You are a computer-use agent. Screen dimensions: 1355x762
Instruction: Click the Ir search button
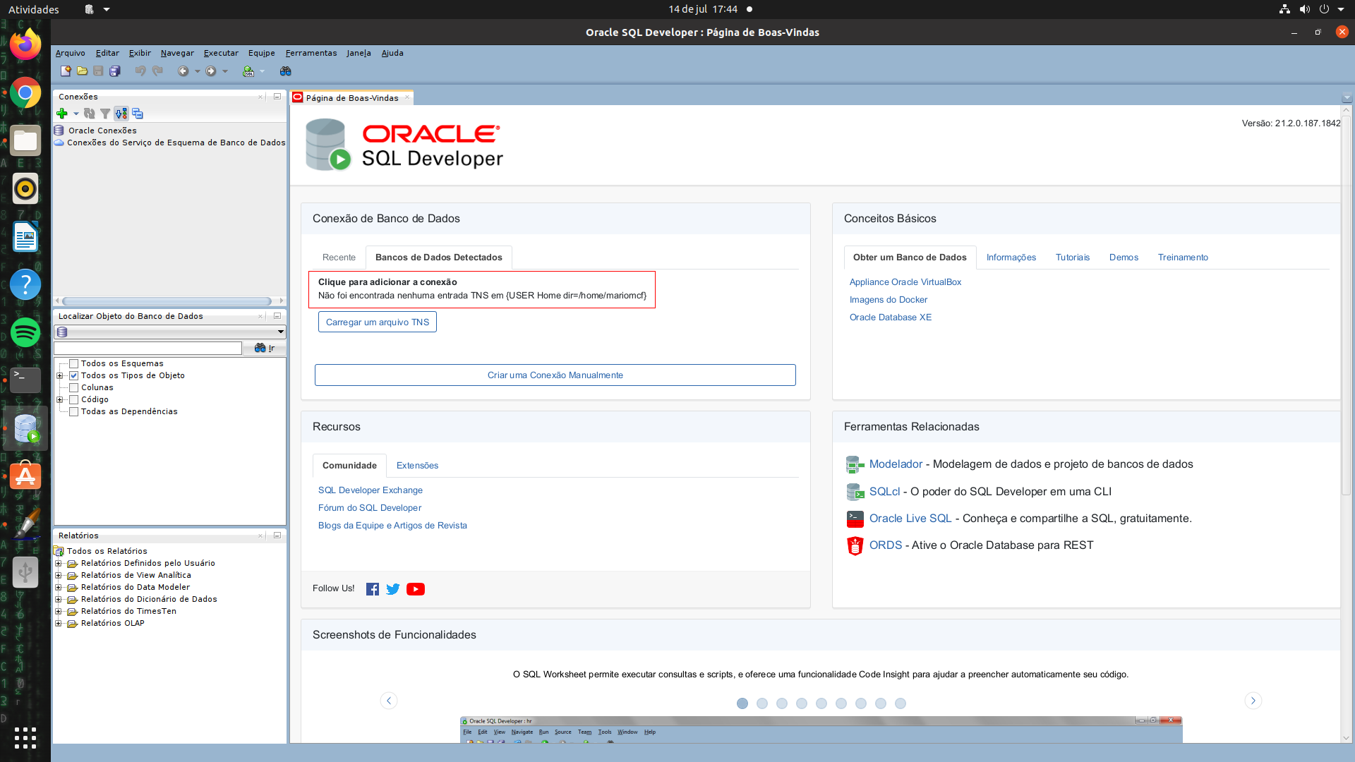[265, 349]
